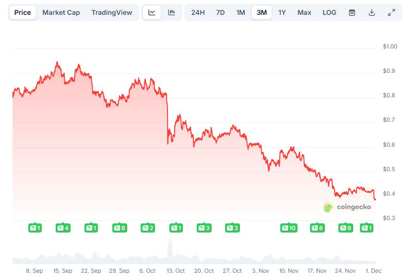Show the Max time range
This screenshot has height=279, width=406.
[x=304, y=12]
